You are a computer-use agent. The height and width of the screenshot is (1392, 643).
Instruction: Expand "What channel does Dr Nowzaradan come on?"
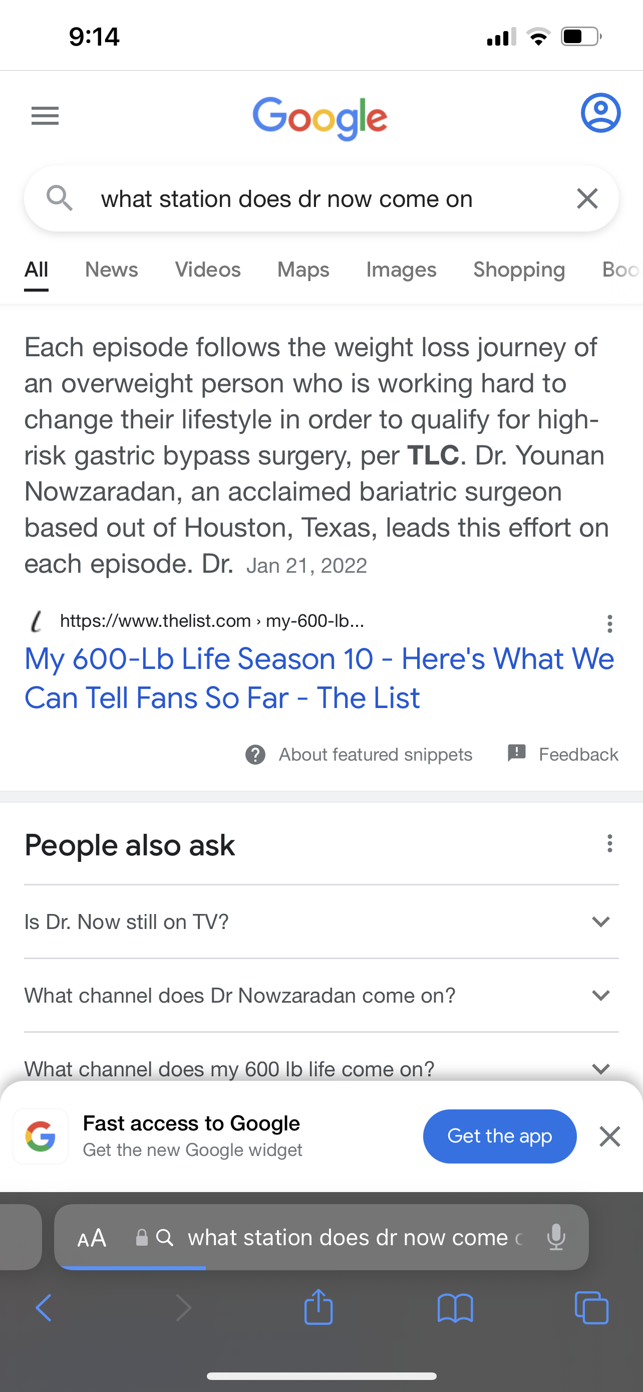(x=320, y=995)
